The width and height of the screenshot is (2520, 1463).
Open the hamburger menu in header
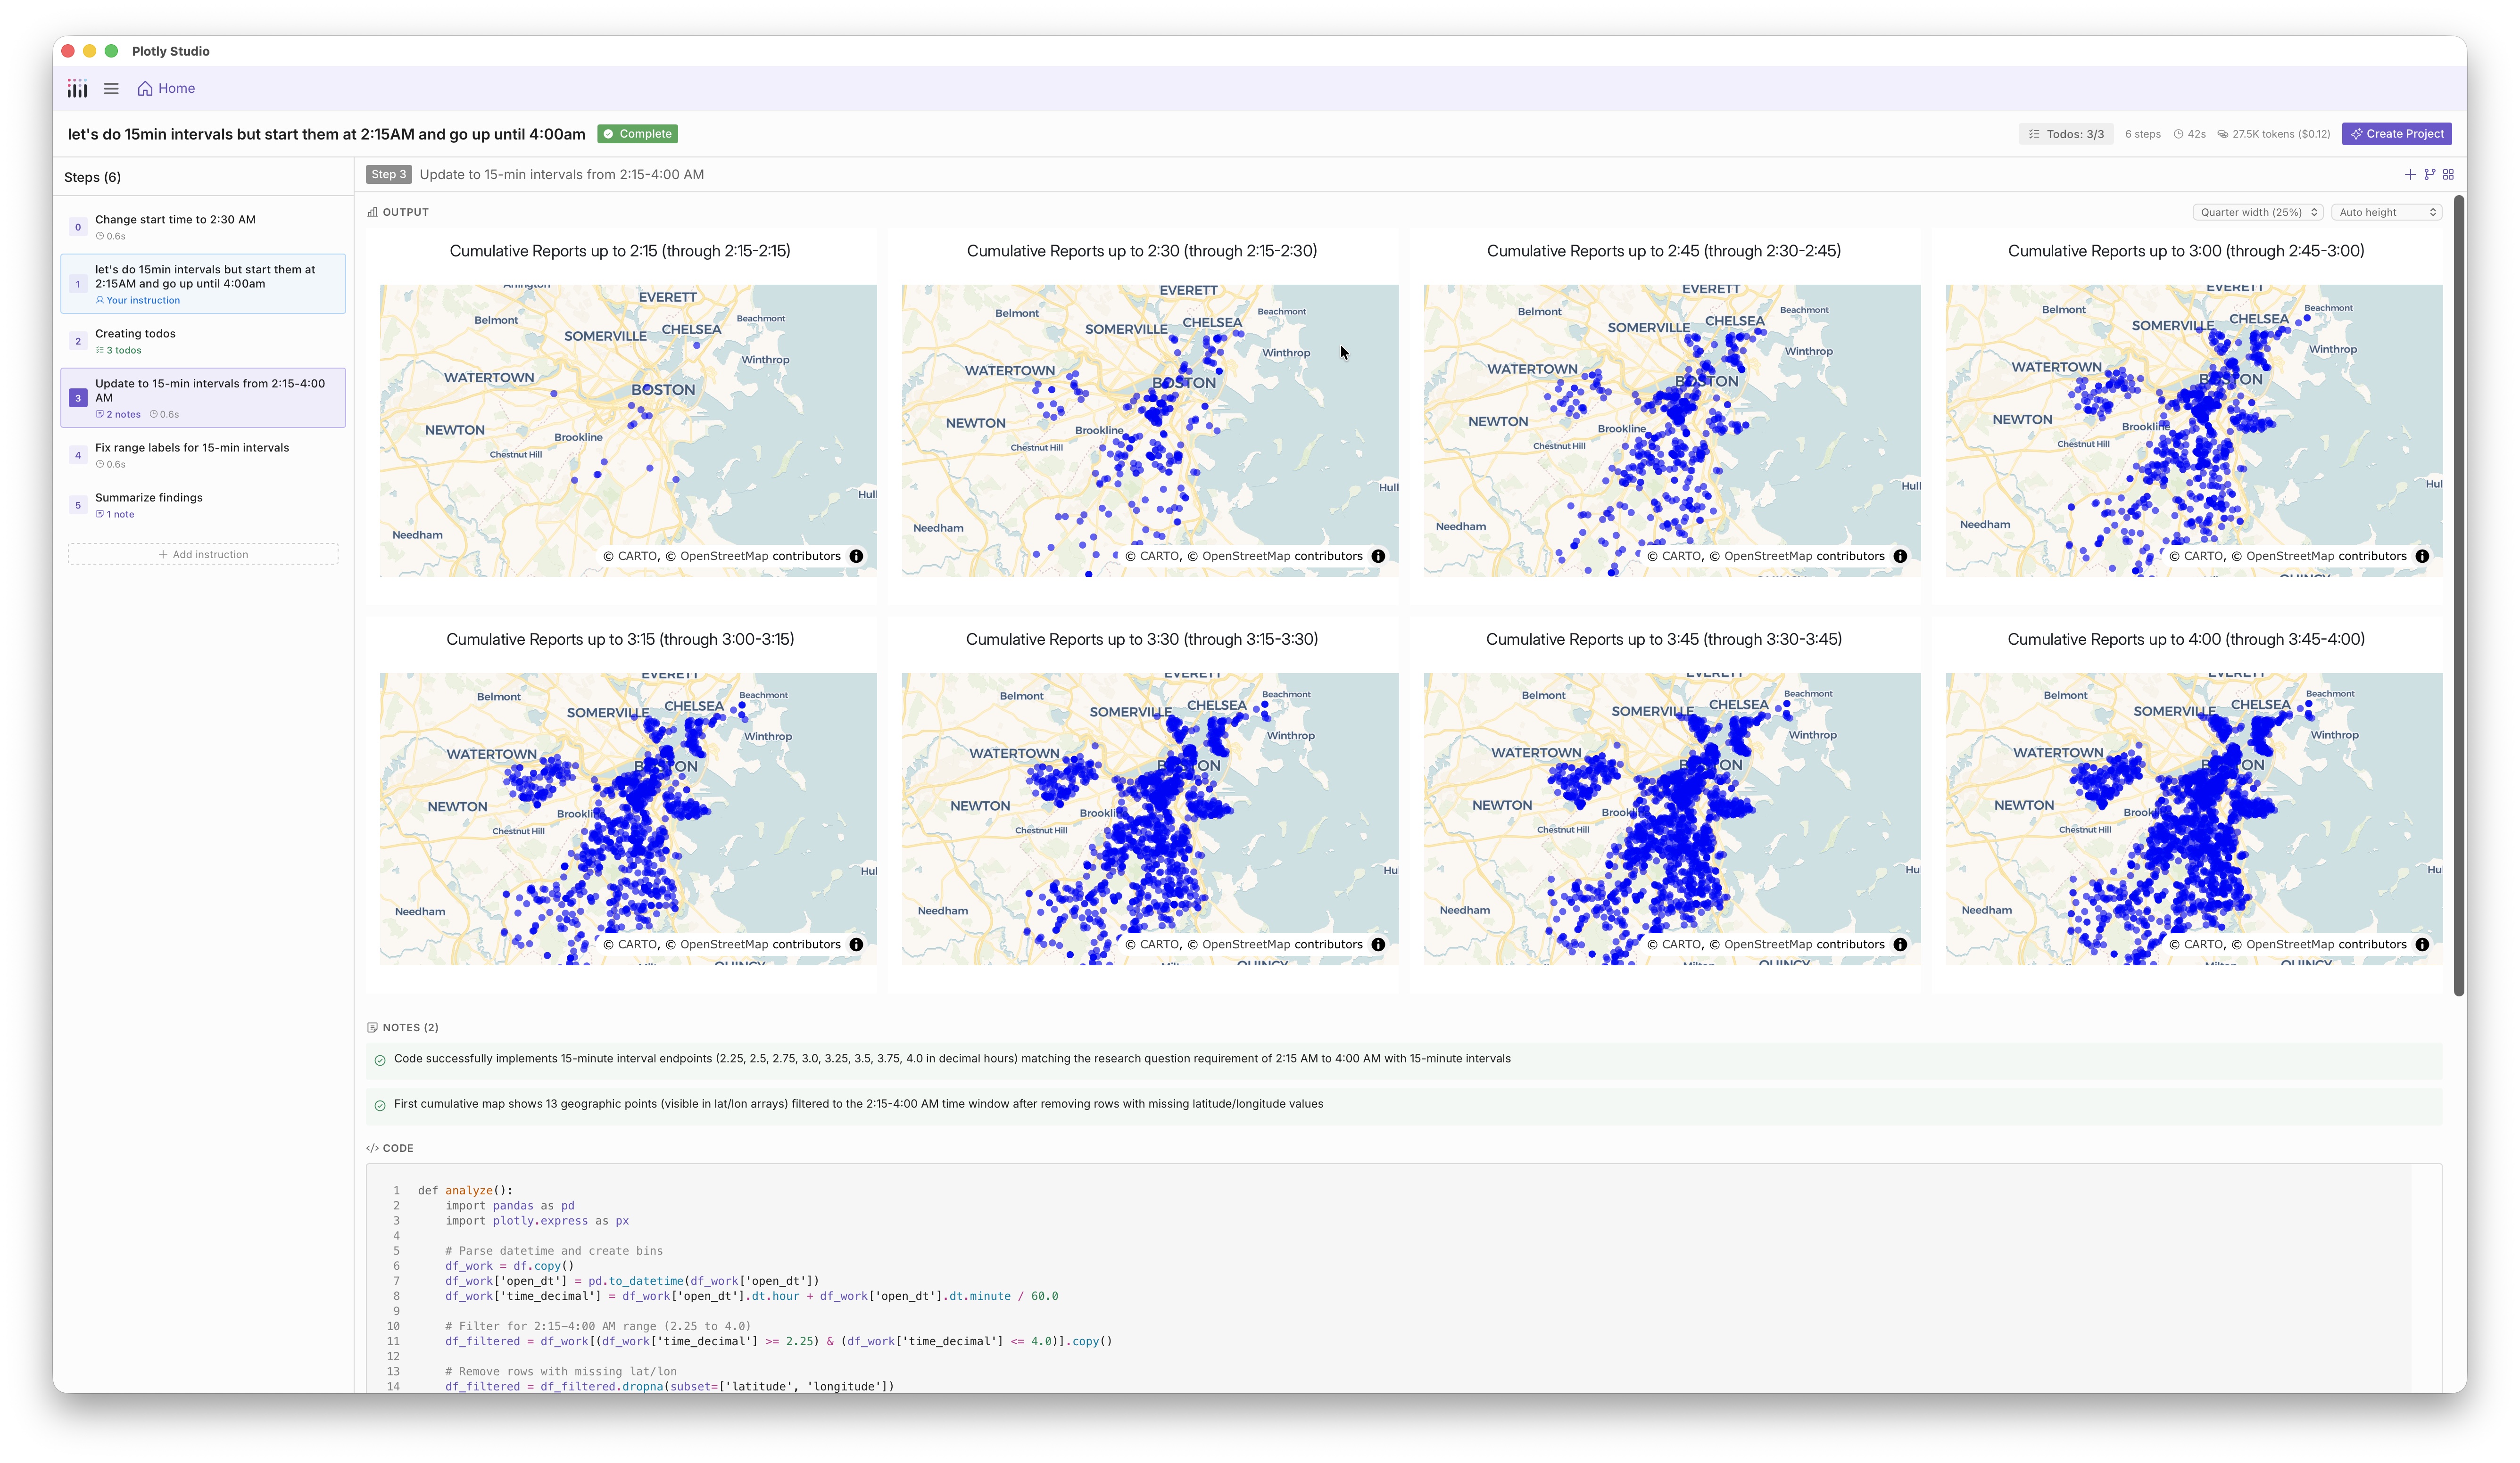point(111,89)
